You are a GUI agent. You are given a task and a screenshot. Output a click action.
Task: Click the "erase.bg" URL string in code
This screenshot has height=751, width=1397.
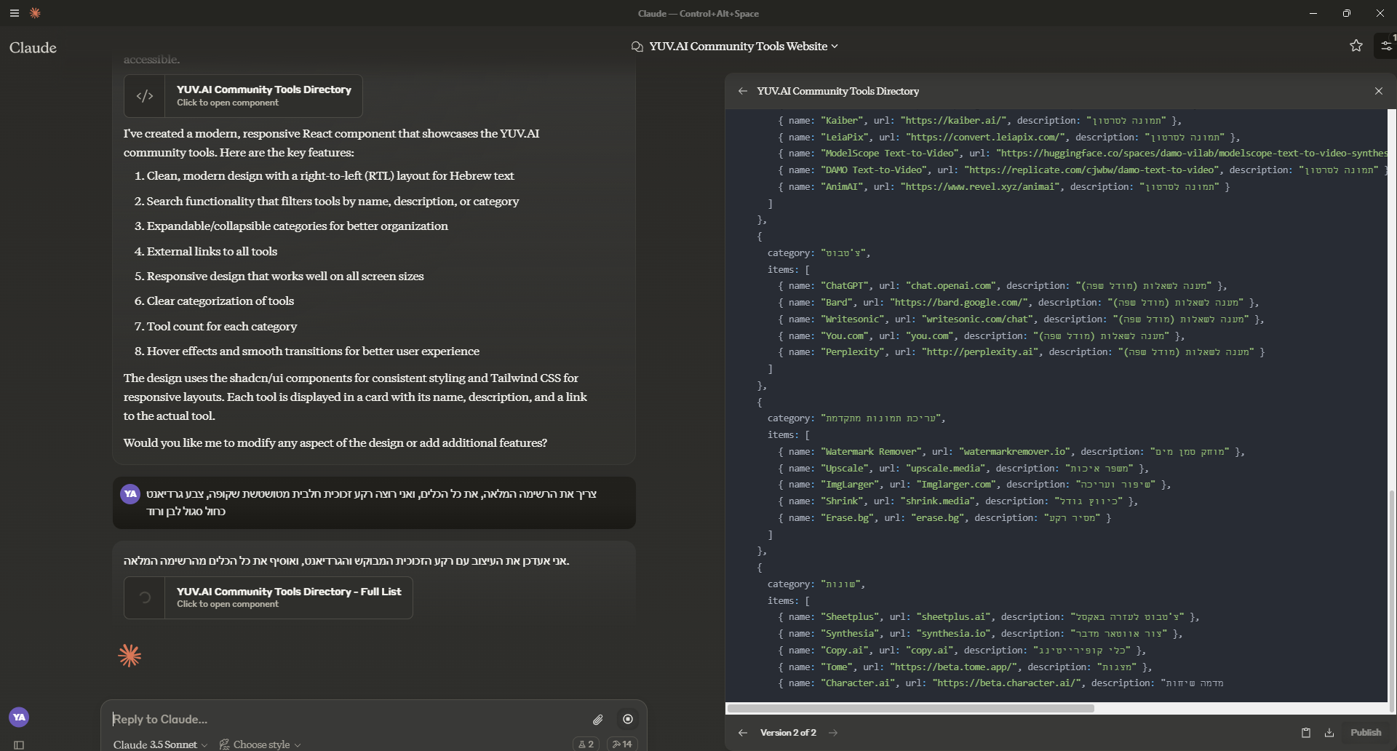[937, 518]
